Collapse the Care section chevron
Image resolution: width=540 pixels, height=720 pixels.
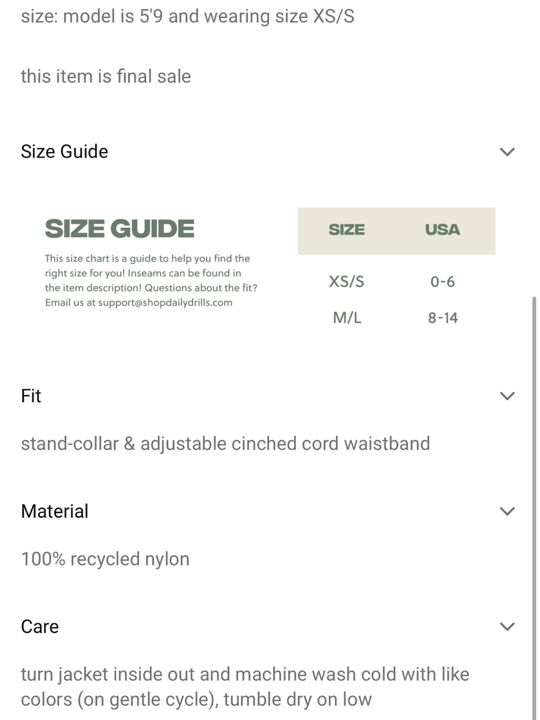pos(507,627)
